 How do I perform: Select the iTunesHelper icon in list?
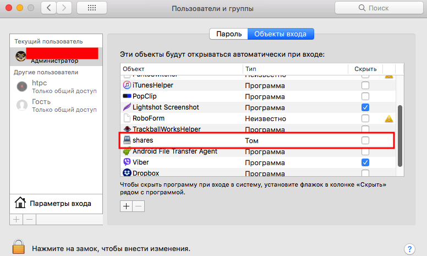click(127, 85)
